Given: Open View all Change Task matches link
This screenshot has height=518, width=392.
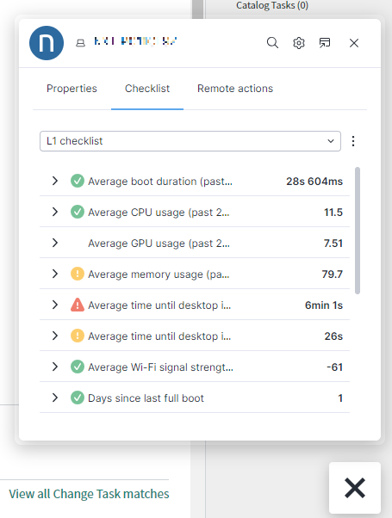Looking at the screenshot, I should (89, 494).
